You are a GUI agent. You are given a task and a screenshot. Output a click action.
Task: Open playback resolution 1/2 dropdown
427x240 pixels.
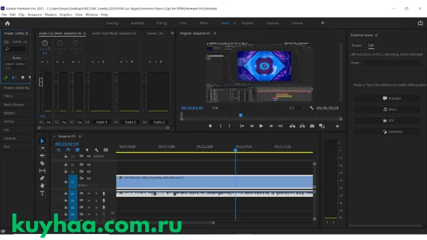click(297, 108)
